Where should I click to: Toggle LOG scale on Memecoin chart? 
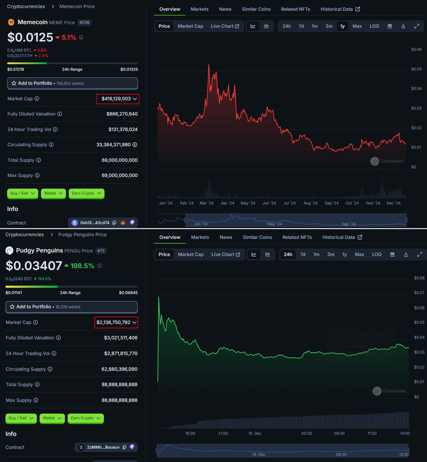click(374, 26)
